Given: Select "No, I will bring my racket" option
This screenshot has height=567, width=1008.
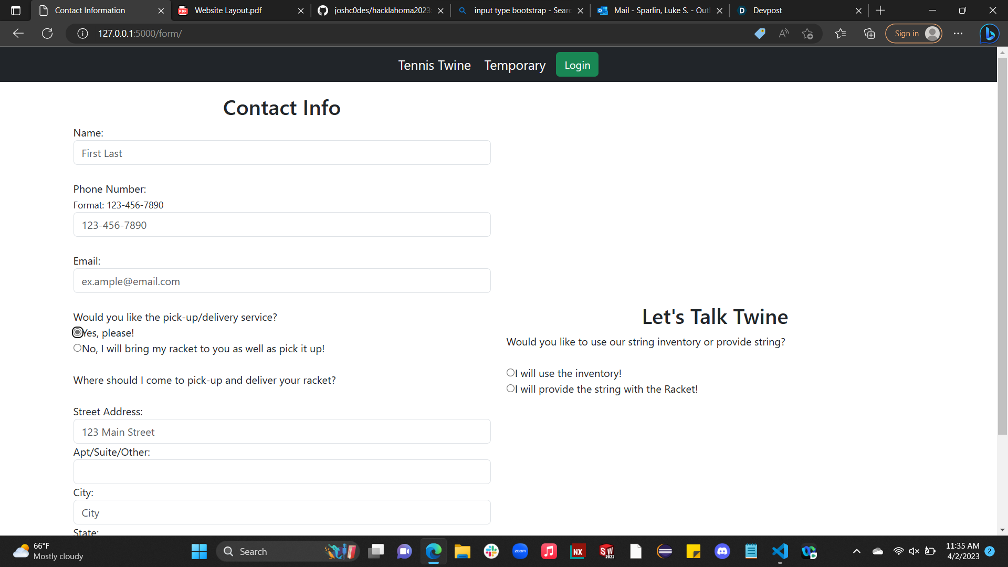Looking at the screenshot, I should (78, 348).
